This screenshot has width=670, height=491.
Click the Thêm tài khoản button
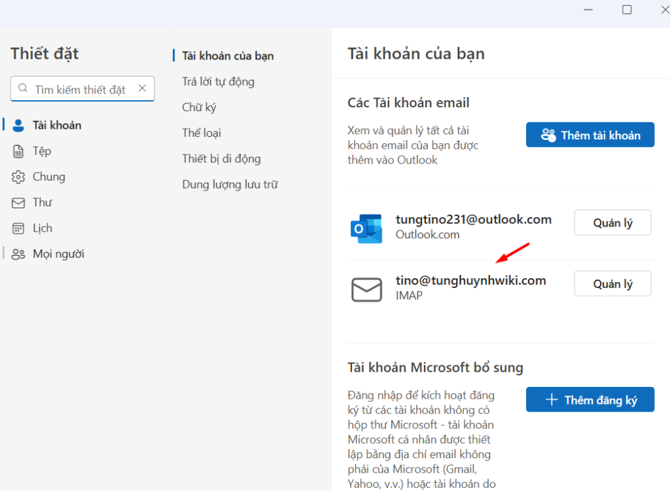[x=590, y=135]
